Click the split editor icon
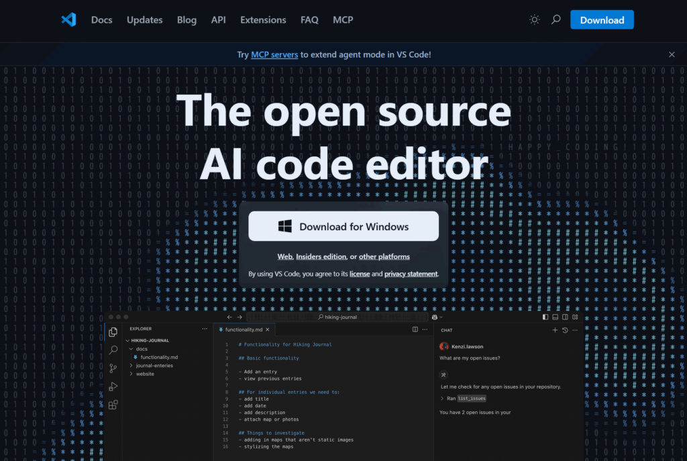The width and height of the screenshot is (687, 461). tap(415, 329)
